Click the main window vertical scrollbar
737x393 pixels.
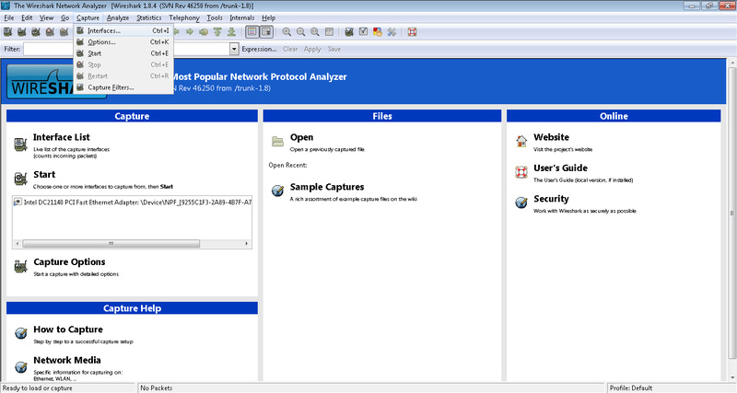coord(731,212)
